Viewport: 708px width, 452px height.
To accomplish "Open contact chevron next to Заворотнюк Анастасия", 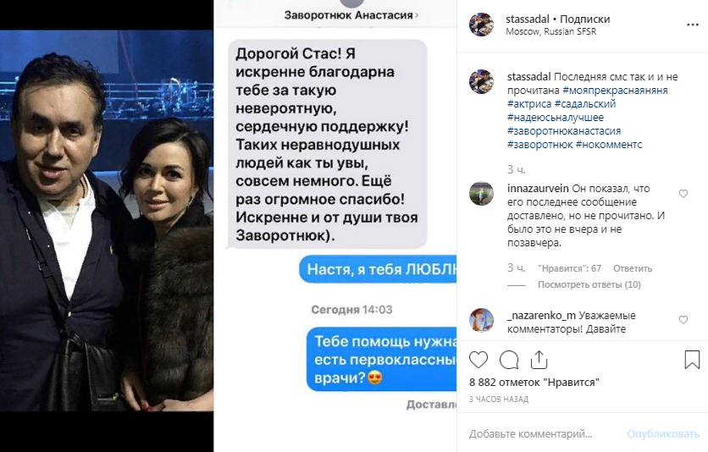I will click(417, 15).
